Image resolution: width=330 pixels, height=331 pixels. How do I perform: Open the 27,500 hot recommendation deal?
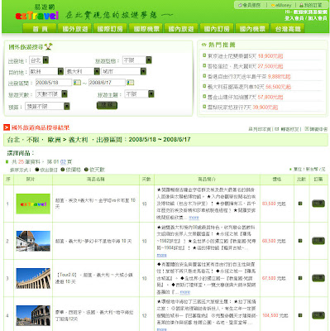coord(245,66)
